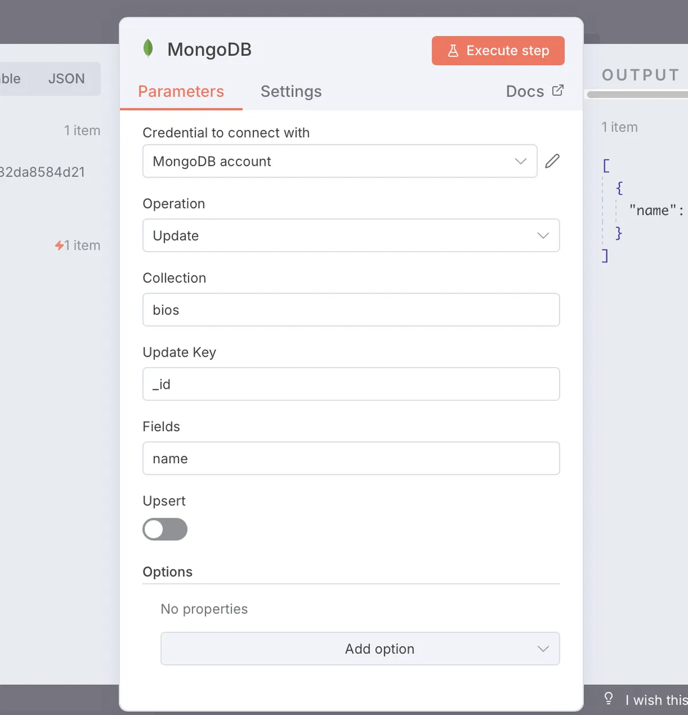Click the Update Key field containing '_id'

[351, 384]
